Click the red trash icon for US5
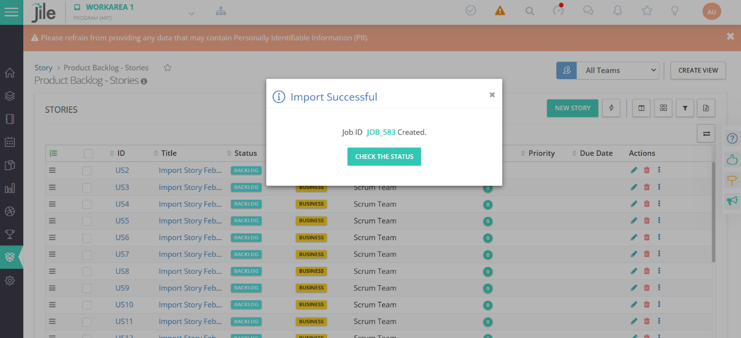Viewport: 741px width, 338px height. pos(646,221)
